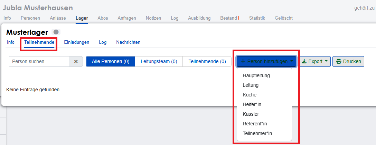Choose Hauptleitung from the dropdown

(256, 75)
